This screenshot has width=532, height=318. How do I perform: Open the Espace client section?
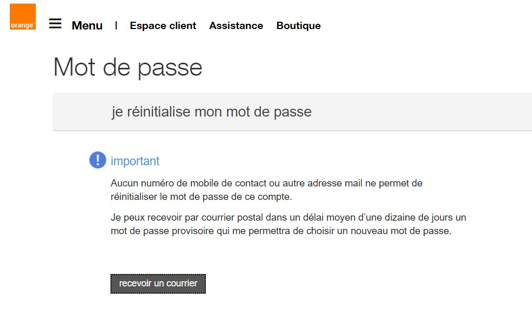(163, 25)
